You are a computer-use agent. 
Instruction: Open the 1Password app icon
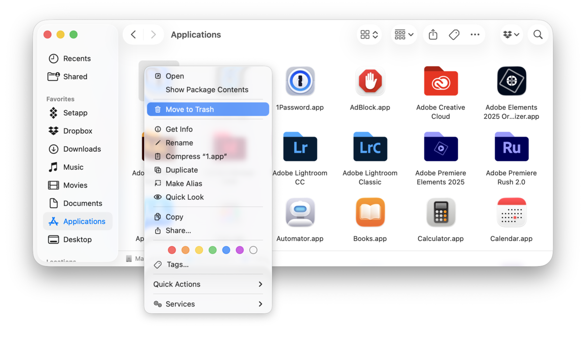tap(300, 81)
